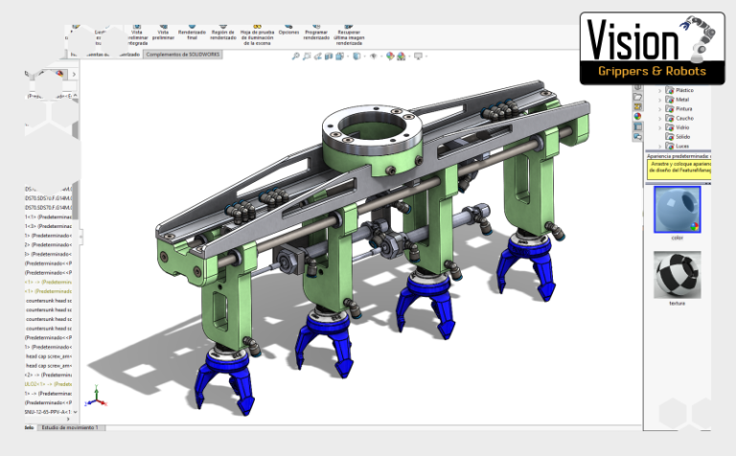Open the Estudio de movimiento 1 tab
This screenshot has width=736, height=456.
(70, 428)
